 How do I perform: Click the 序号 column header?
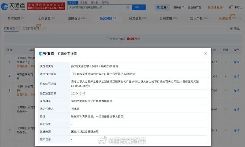(x=10, y=50)
